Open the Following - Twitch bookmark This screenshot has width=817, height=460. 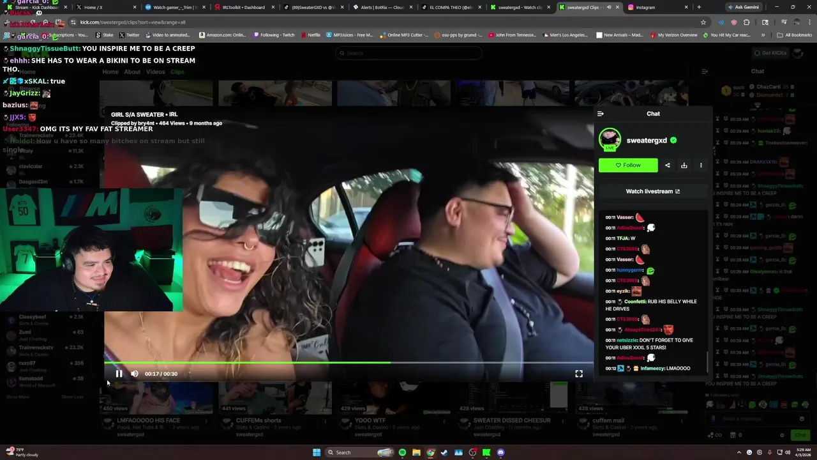[x=274, y=35]
